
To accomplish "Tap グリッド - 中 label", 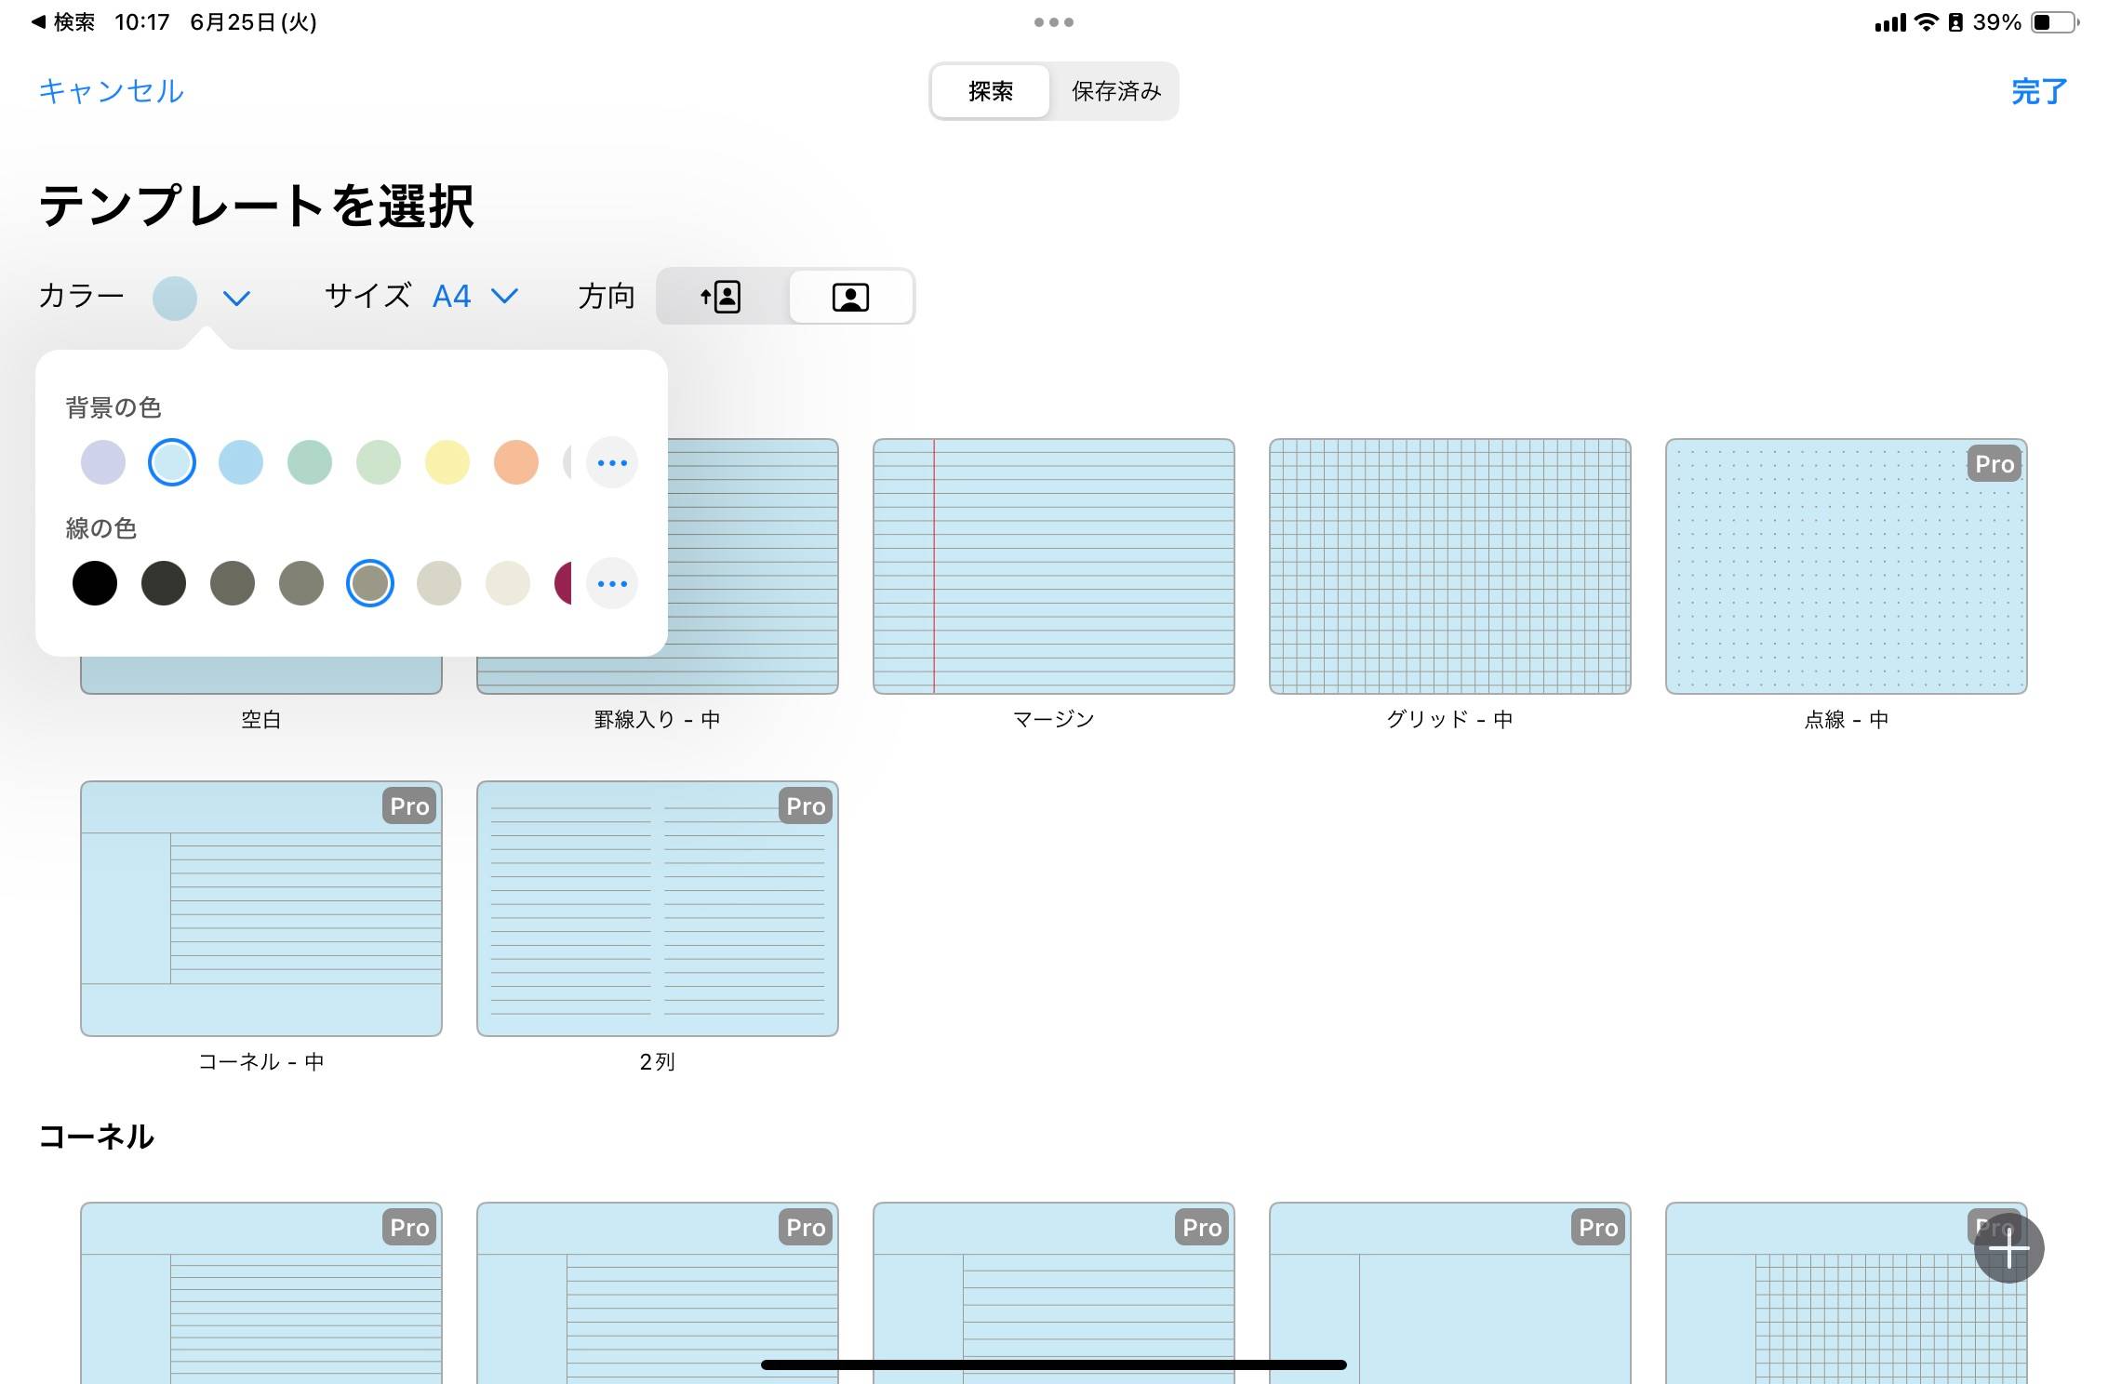I will tap(1450, 719).
